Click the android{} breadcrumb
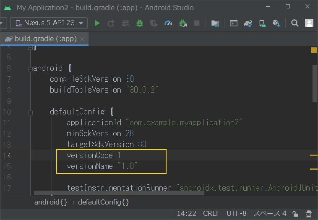Image resolution: width=318 pixels, height=220 pixels. [51, 202]
